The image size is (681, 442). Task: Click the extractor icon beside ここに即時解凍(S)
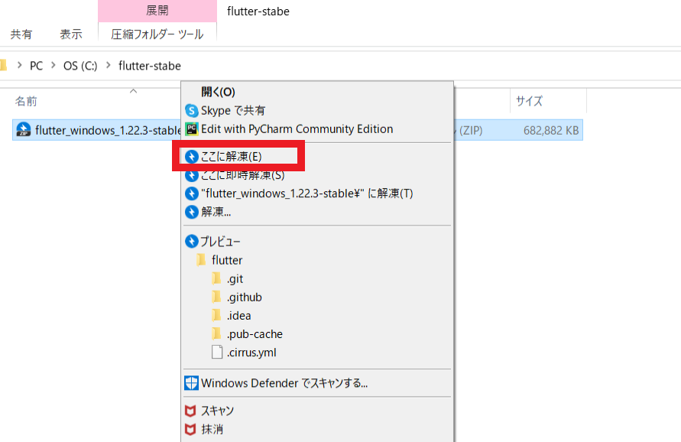(192, 176)
